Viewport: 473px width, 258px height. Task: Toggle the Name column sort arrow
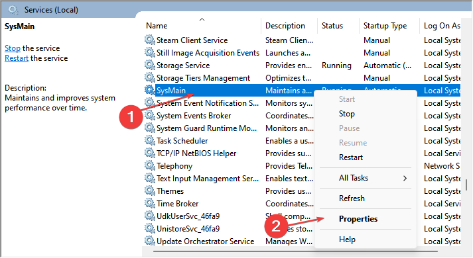(202, 20)
